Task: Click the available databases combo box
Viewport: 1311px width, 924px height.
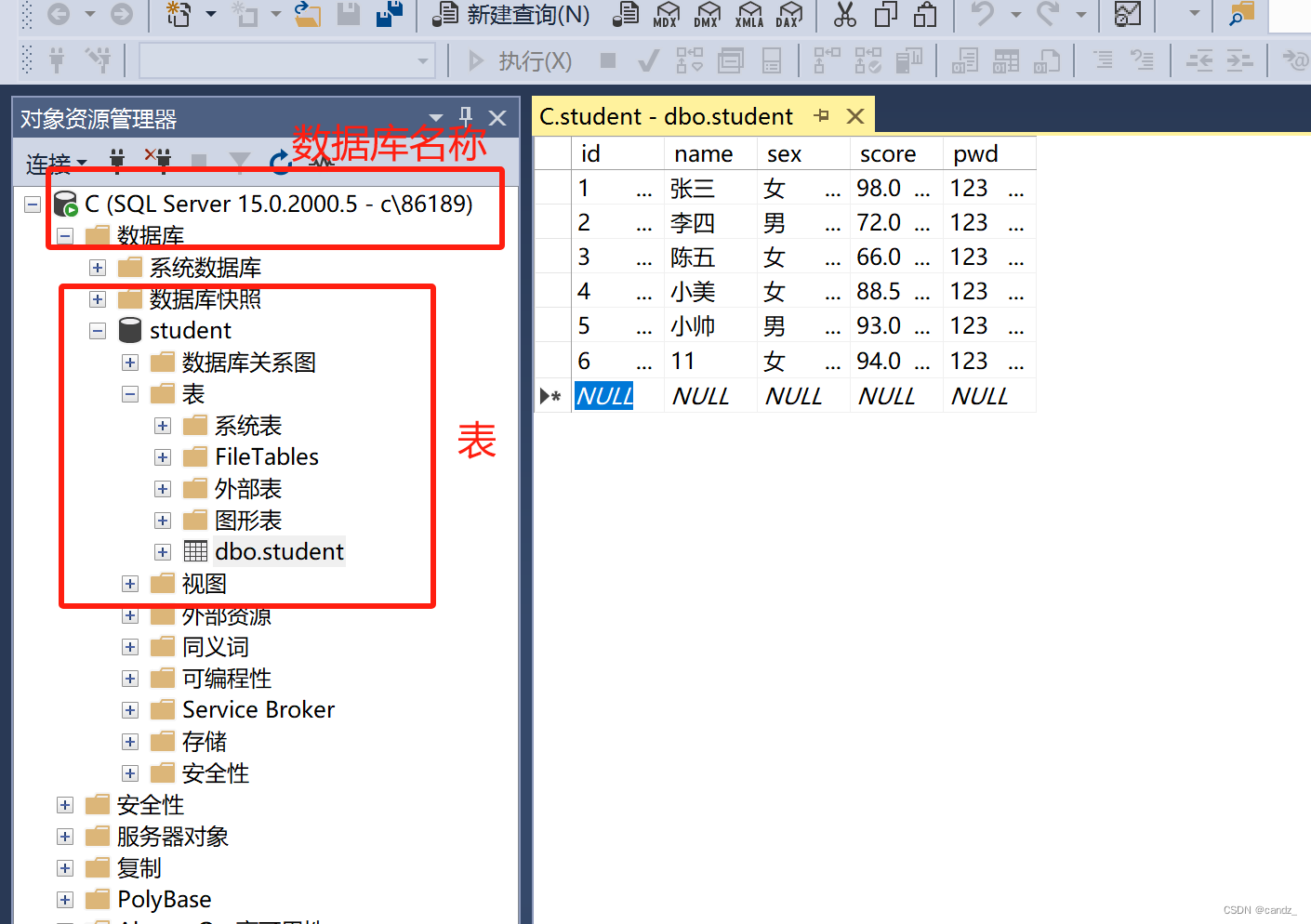Action: [284, 60]
